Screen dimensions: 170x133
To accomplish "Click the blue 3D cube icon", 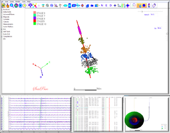I will pyautogui.click(x=88, y=6).
